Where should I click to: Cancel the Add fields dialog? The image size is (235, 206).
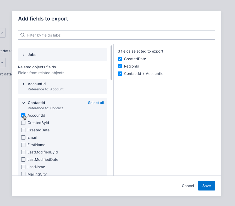(188, 186)
